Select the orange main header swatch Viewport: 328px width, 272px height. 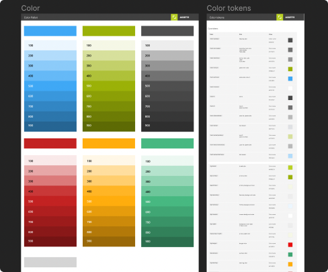109,143
